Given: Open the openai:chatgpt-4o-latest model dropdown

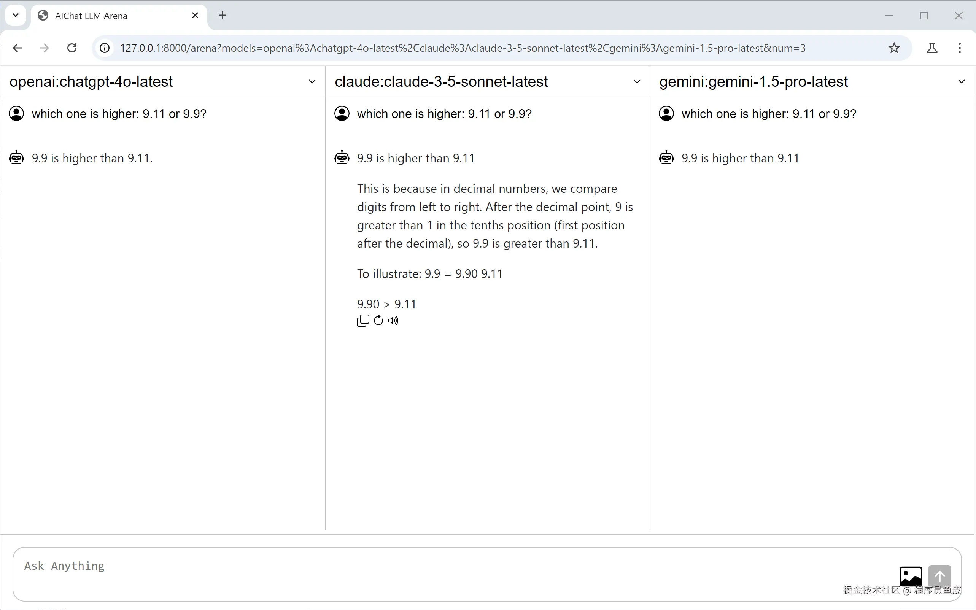Looking at the screenshot, I should click(312, 81).
